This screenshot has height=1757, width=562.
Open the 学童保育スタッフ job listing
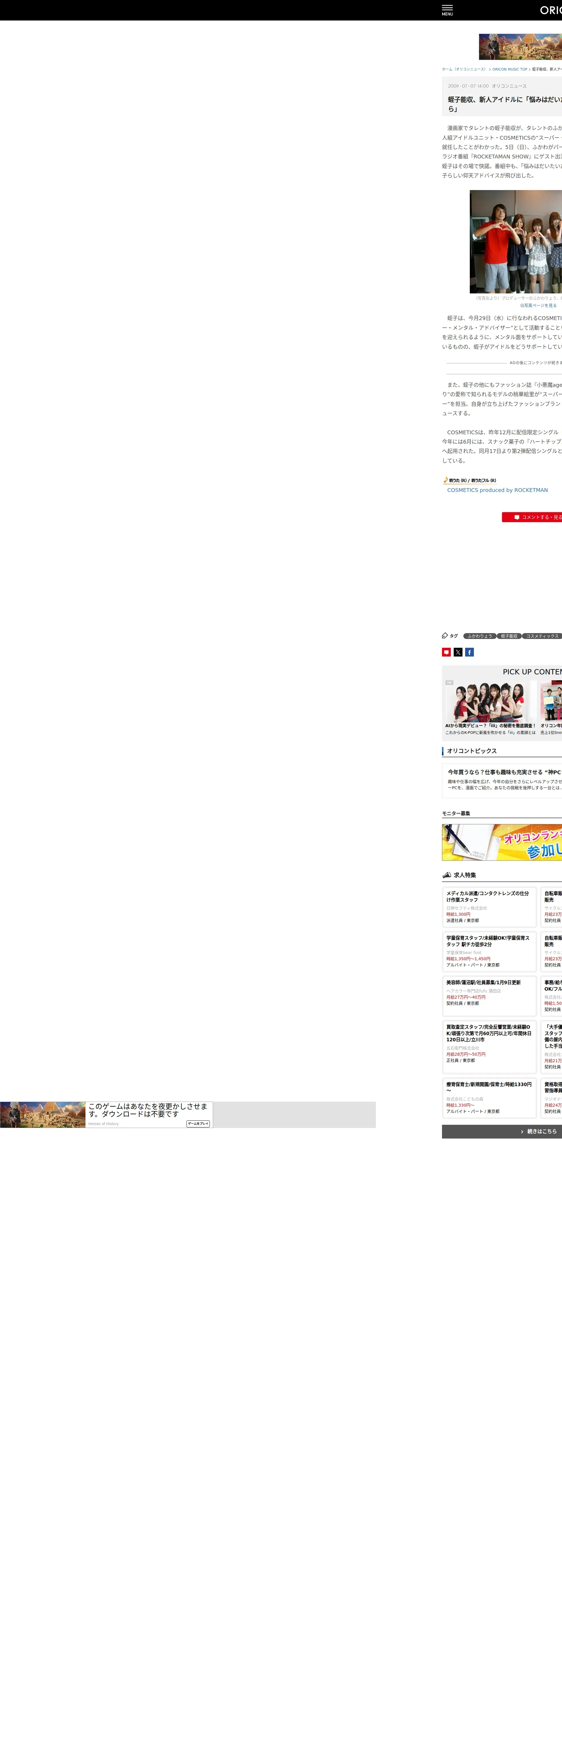(489, 951)
